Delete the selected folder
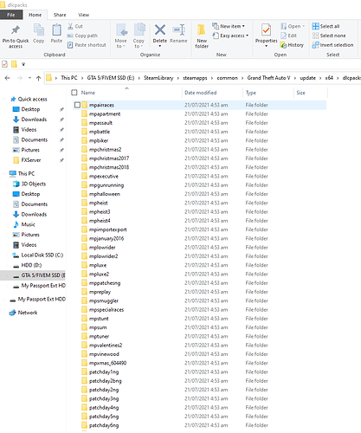Screen dimensions: 361x433 click(x=159, y=33)
